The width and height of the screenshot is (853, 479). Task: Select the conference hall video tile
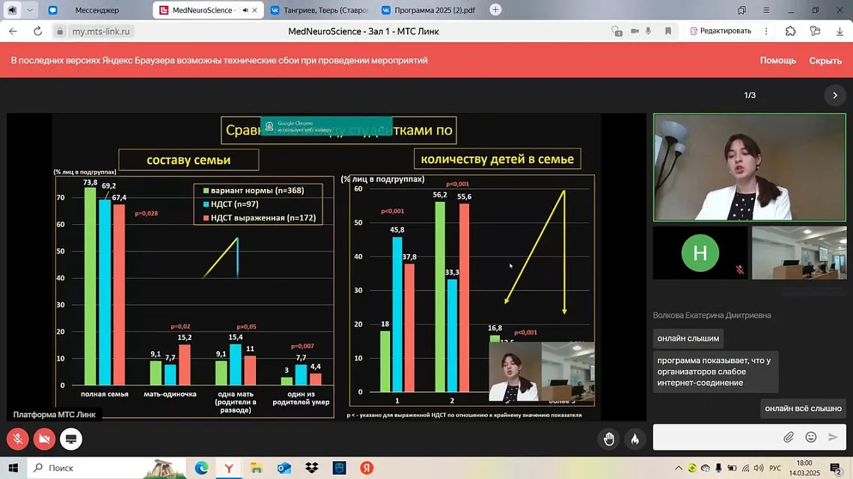[x=799, y=253]
